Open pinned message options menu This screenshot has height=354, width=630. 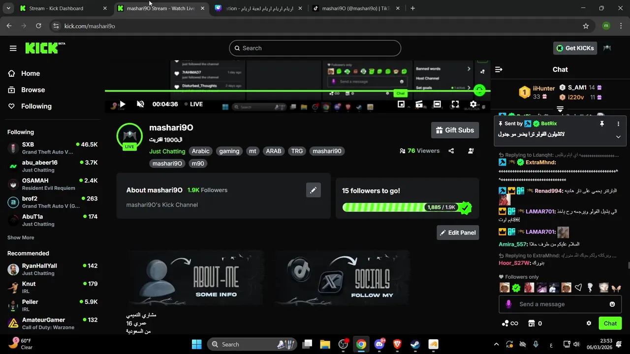click(x=618, y=124)
